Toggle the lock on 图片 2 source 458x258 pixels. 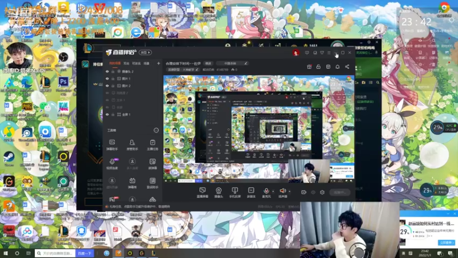click(x=113, y=85)
